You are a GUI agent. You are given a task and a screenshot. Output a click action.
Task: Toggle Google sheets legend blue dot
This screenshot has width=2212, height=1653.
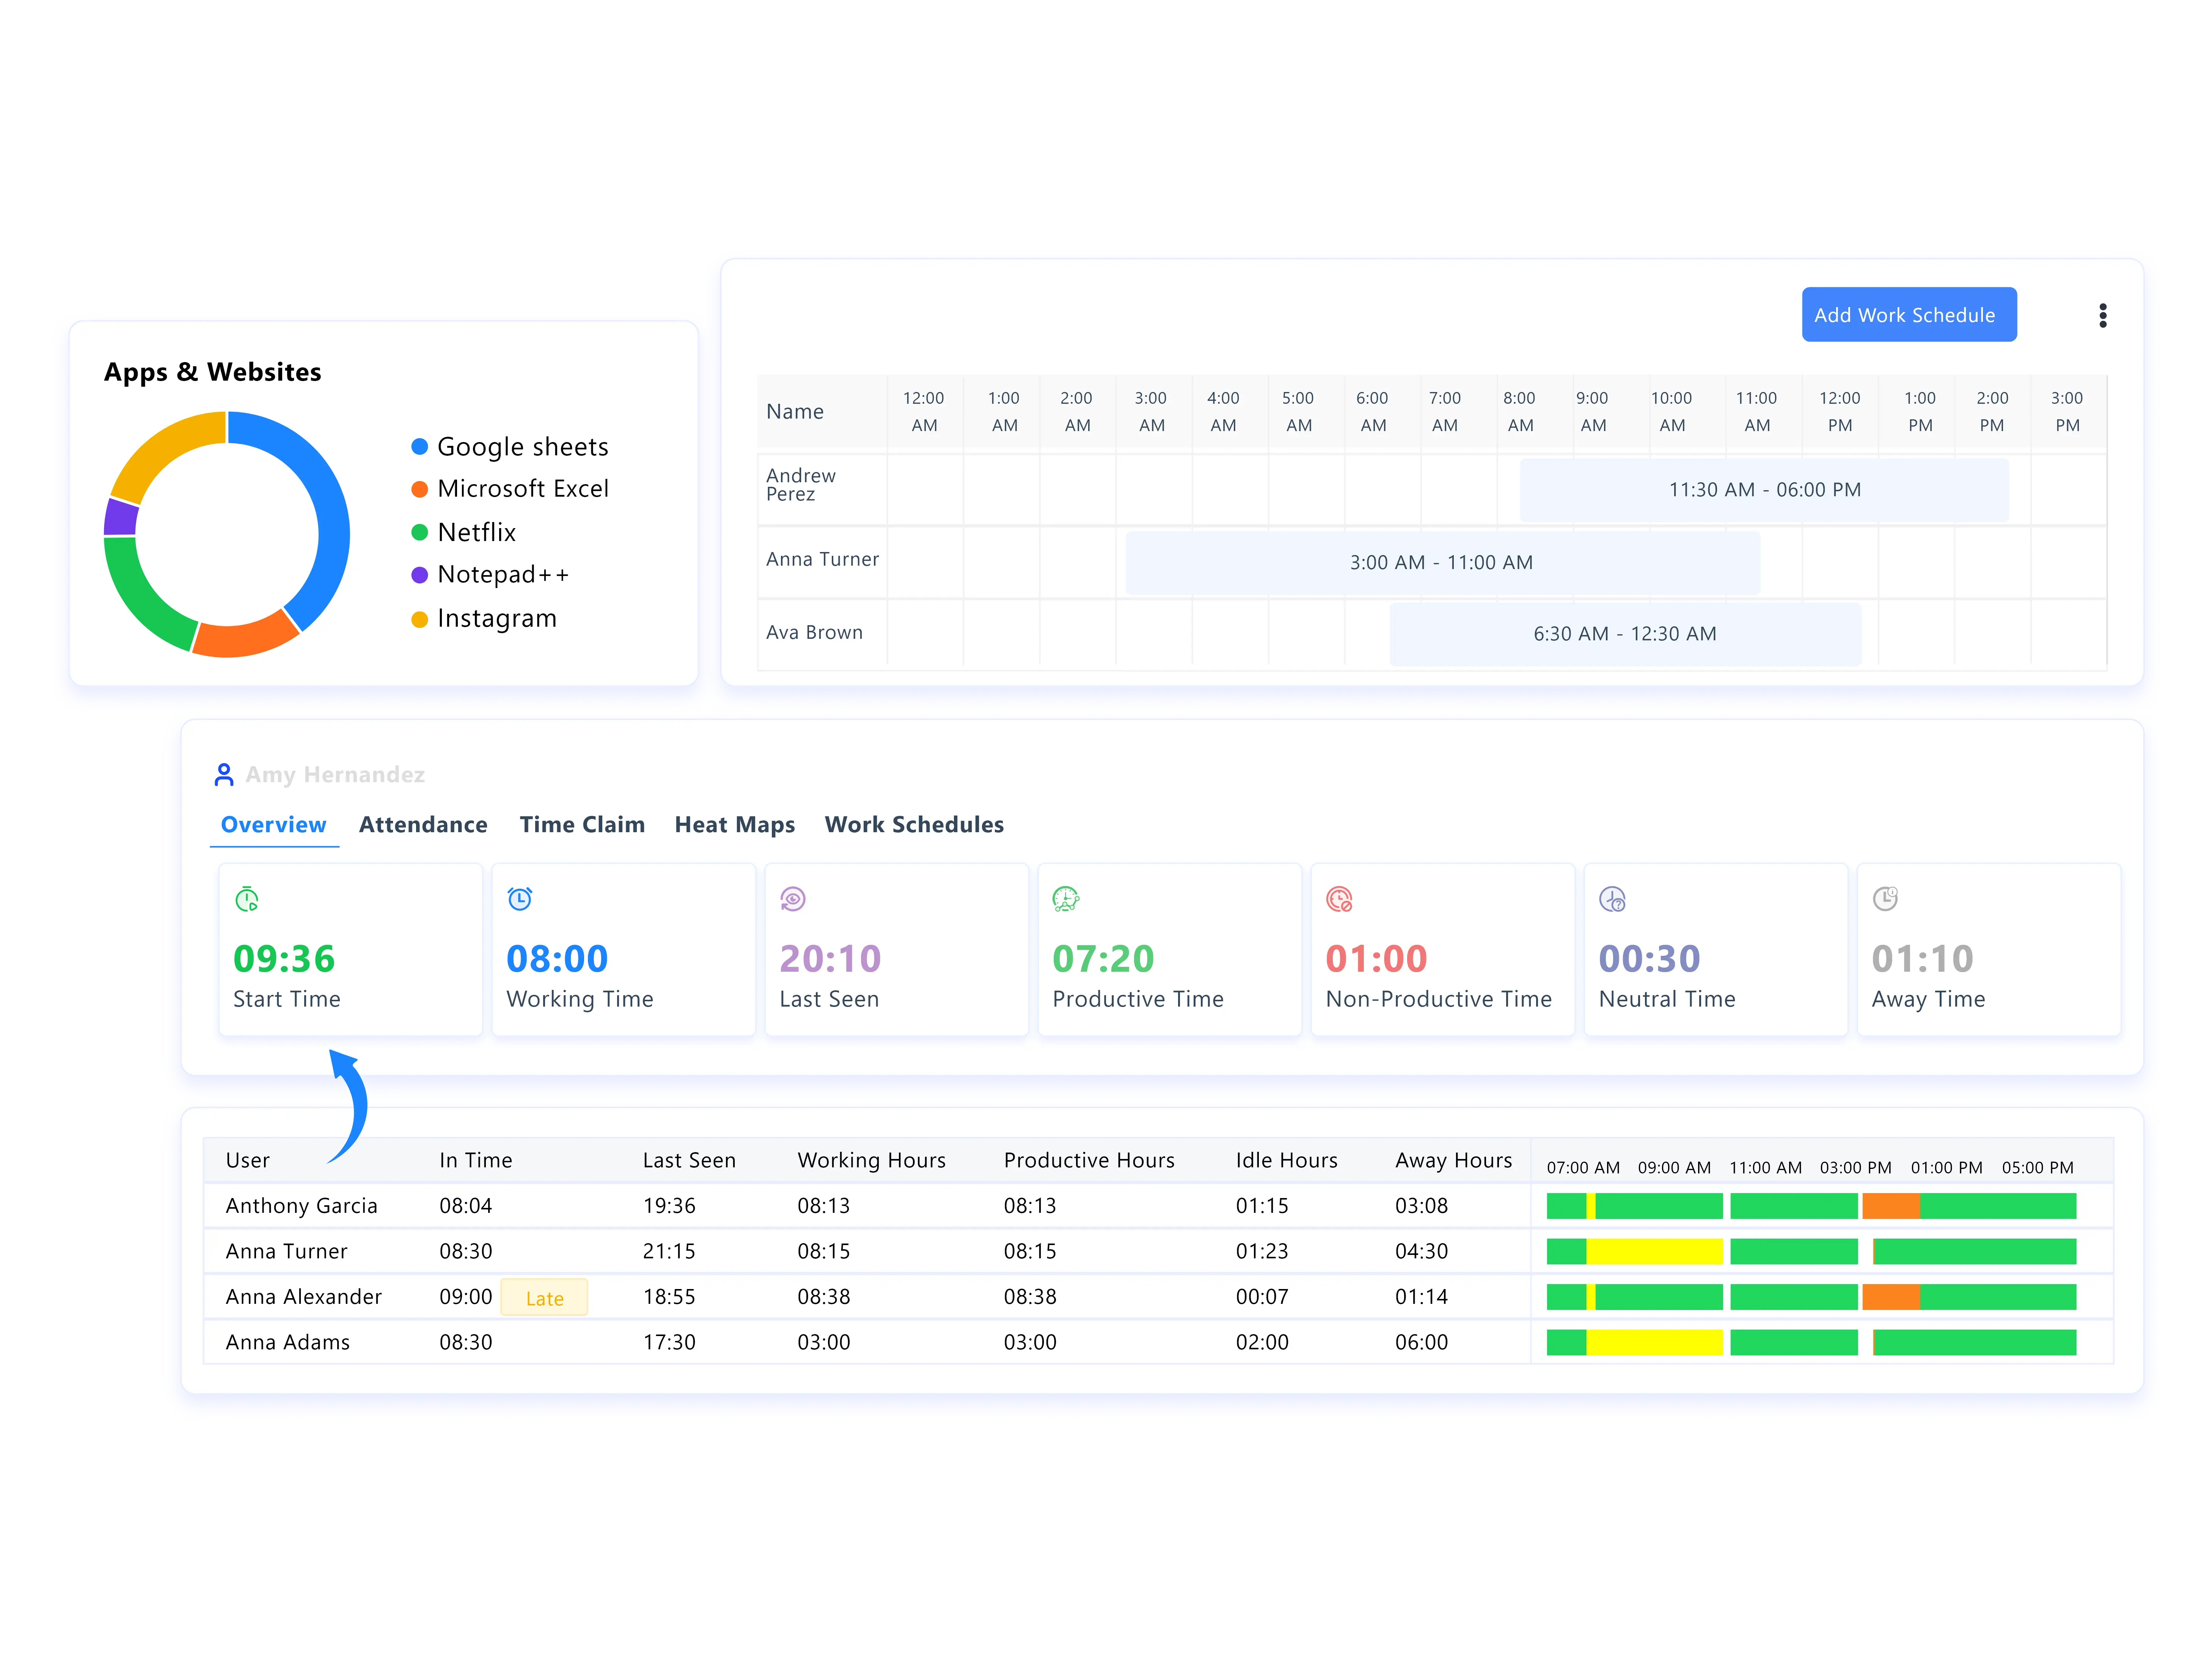tap(420, 447)
